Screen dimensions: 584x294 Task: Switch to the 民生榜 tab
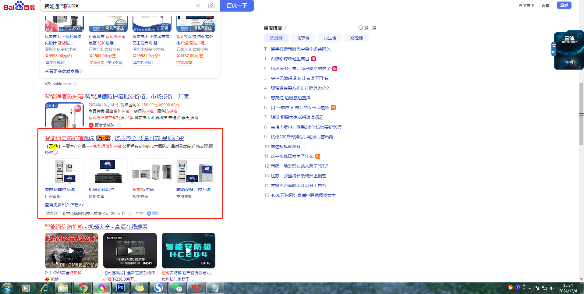click(x=330, y=38)
